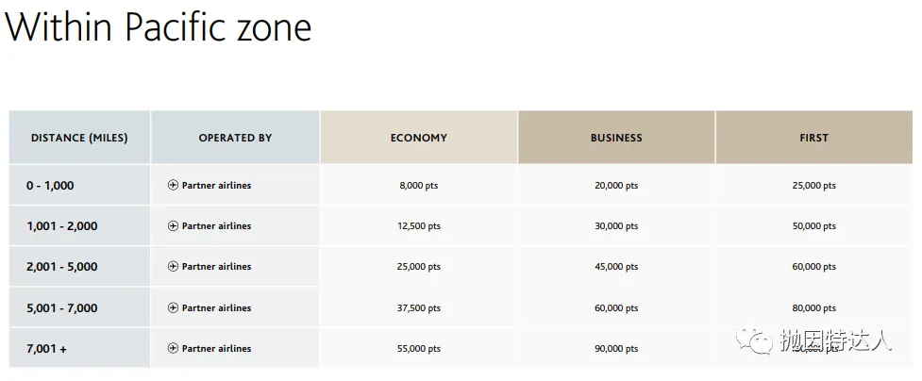922x381 pixels.
Task: Click the Operated By column header
Action: click(235, 138)
